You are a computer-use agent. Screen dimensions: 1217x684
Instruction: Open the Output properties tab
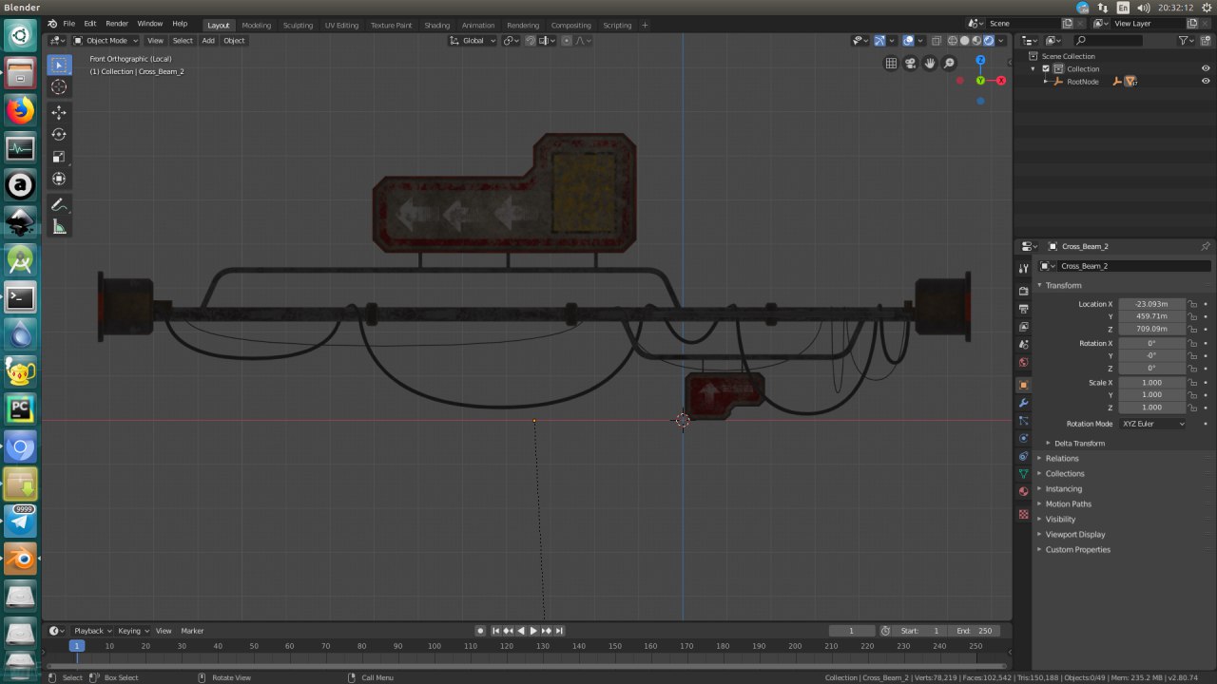[1024, 309]
